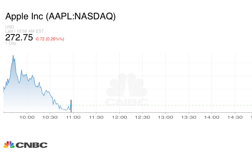Image resolution: width=252 pixels, height=158 pixels.
Task: Click the red -0.72 (0.26%) change text
Action: coord(49,39)
